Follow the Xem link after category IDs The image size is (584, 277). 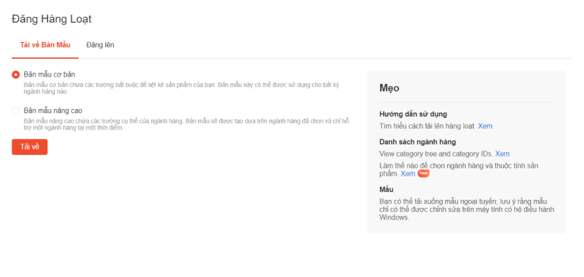point(502,154)
